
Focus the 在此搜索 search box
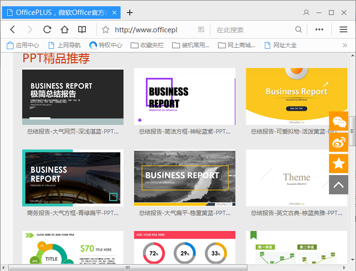click(253, 30)
